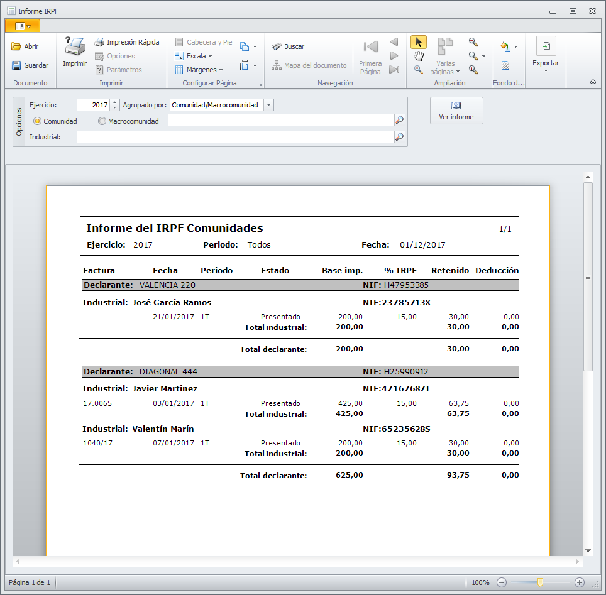Click the Guardar disk icon
This screenshot has width=606, height=595.
[x=17, y=65]
